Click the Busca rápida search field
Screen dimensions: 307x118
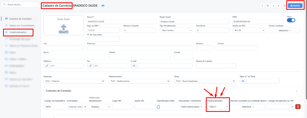pyautogui.click(x=20, y=4)
